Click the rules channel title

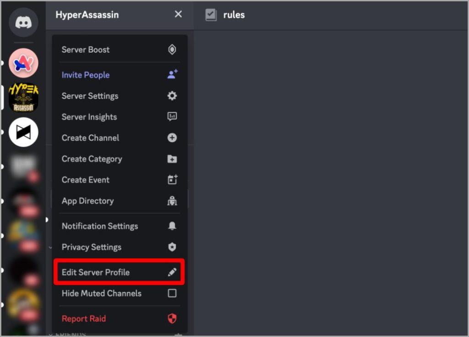click(x=234, y=15)
